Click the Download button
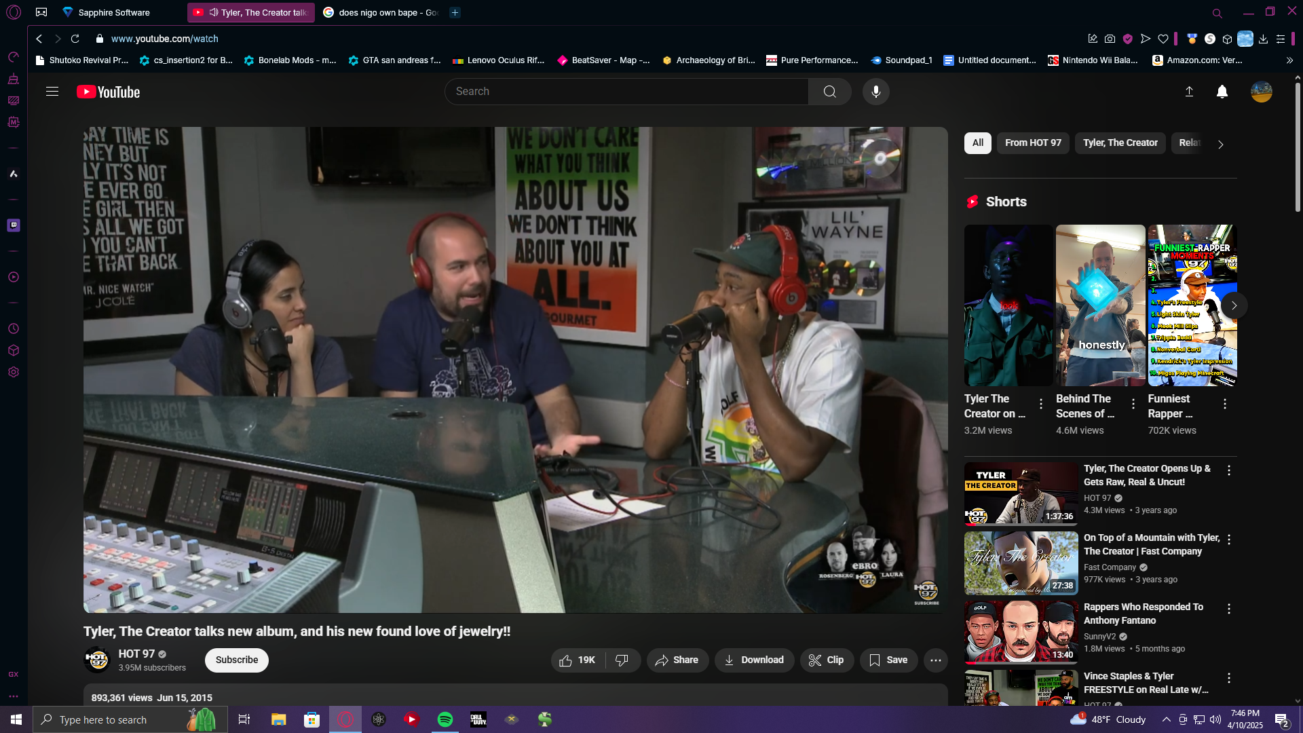Image resolution: width=1303 pixels, height=733 pixels. click(753, 660)
